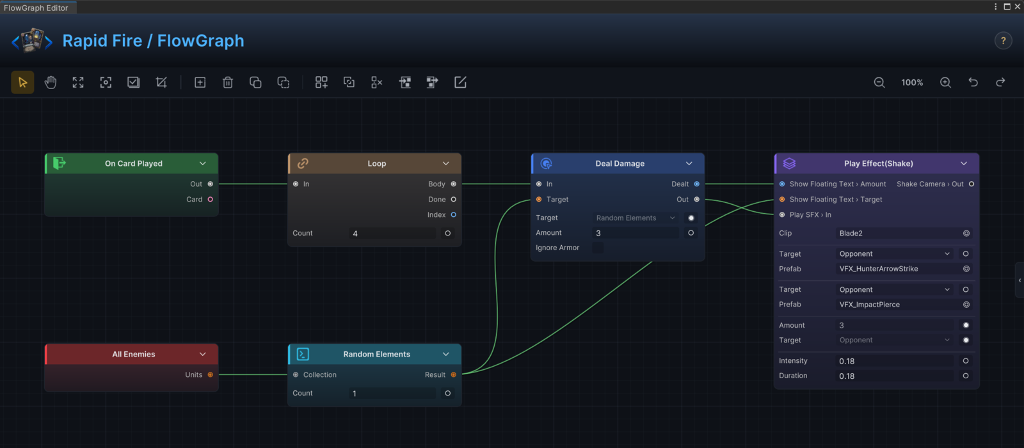This screenshot has height=448, width=1024.
Task: Click the Duration field port
Action: point(966,376)
